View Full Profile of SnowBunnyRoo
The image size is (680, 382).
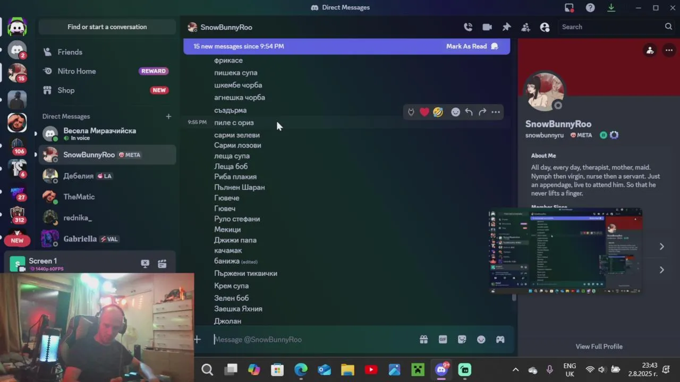click(x=599, y=346)
